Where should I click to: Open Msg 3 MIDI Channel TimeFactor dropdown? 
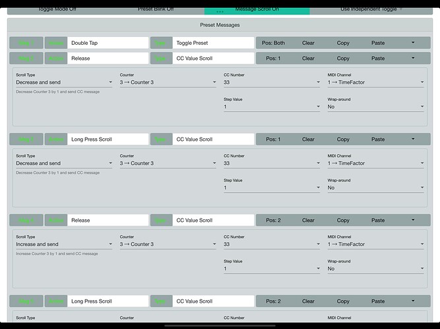click(375, 163)
